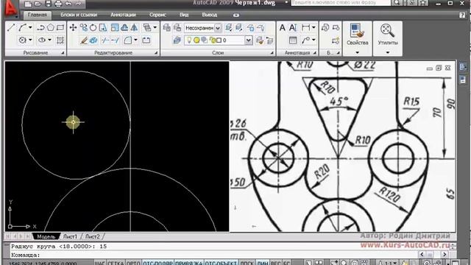The image size is (471, 265).
Task: Activate the Break command
Action: [x=146, y=40]
